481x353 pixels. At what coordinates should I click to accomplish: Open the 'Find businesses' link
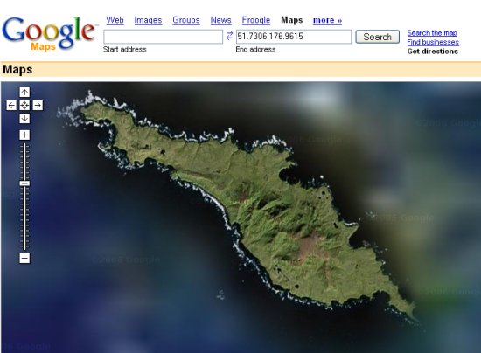pyautogui.click(x=433, y=42)
